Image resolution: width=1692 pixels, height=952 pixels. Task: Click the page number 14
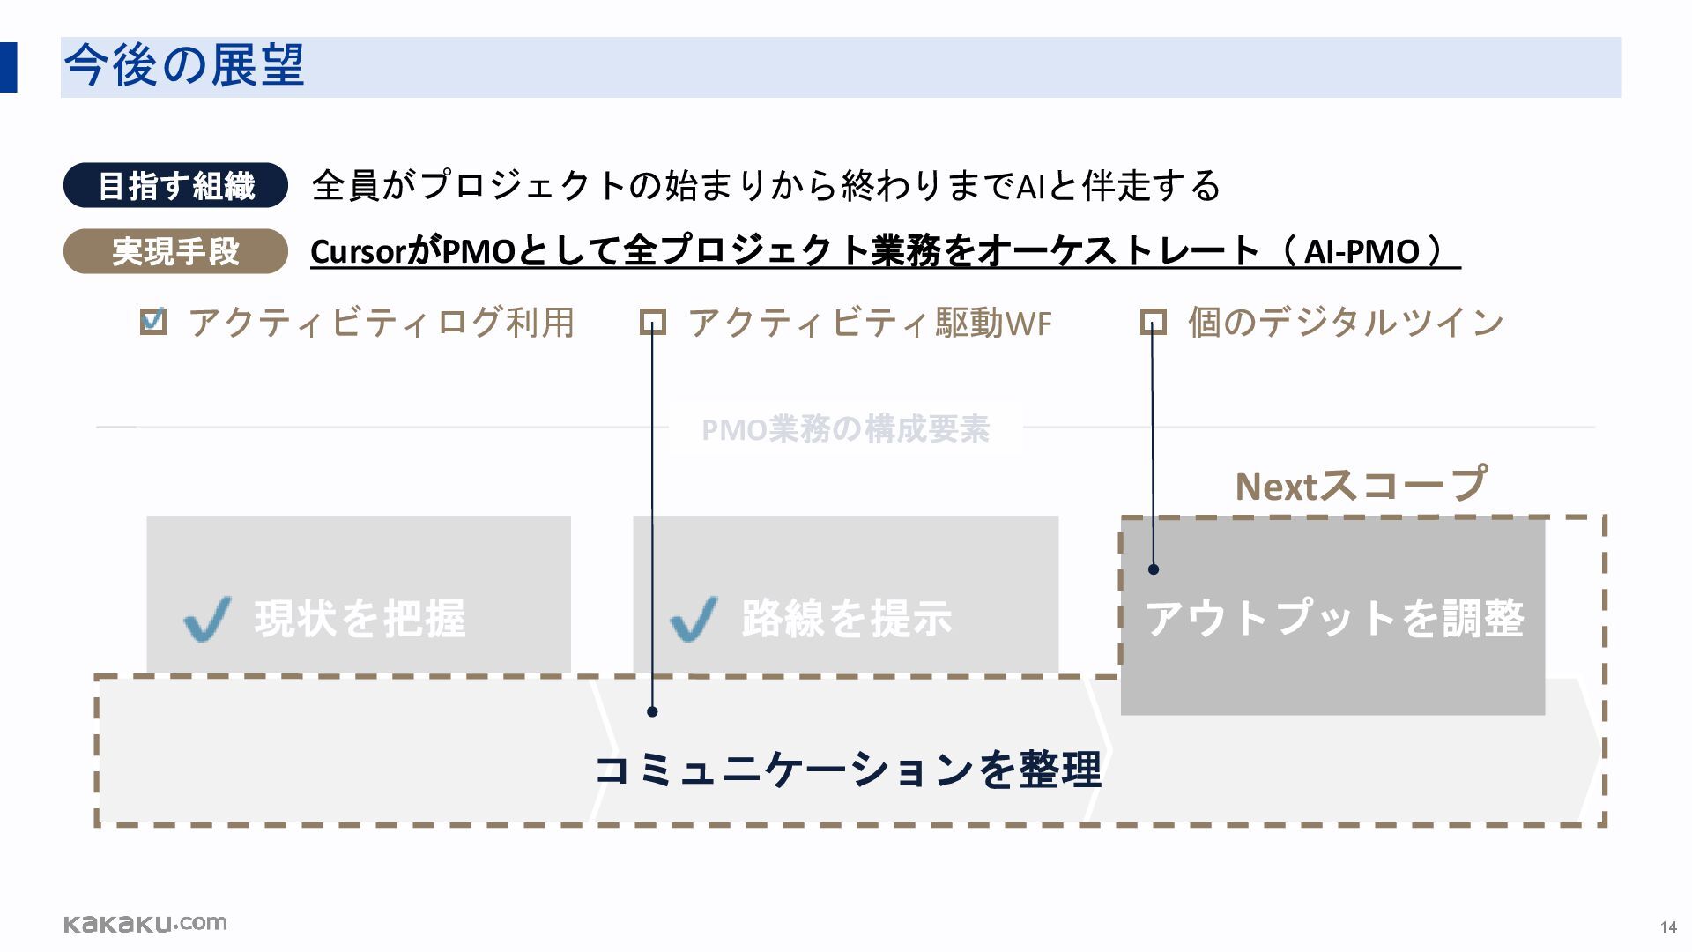1668,926
